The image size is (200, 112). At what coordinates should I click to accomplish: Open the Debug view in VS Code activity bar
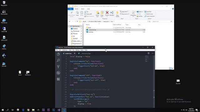point(58,73)
